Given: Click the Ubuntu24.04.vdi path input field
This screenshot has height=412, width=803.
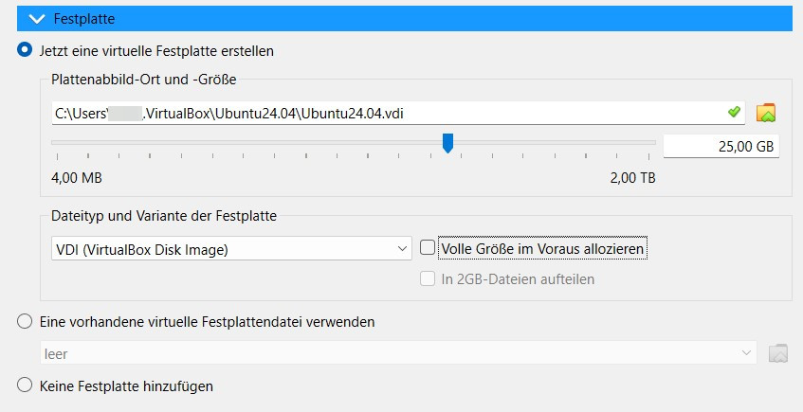Looking at the screenshot, I should [398, 113].
